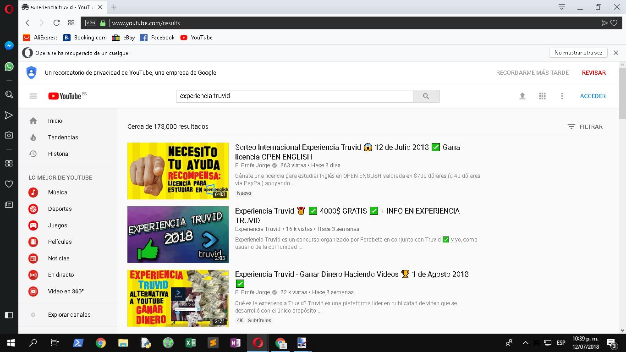626x352 pixels.
Task: Open the eBay bookmark
Action: click(123, 38)
